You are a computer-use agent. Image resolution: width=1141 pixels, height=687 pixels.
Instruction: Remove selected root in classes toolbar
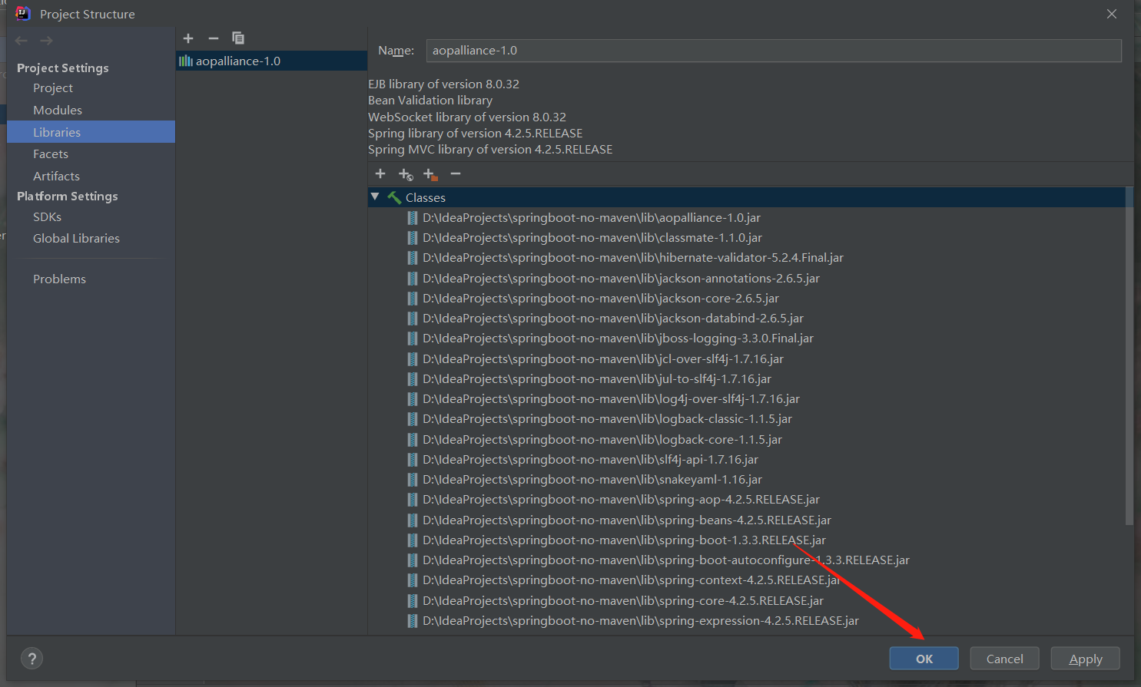click(x=456, y=173)
